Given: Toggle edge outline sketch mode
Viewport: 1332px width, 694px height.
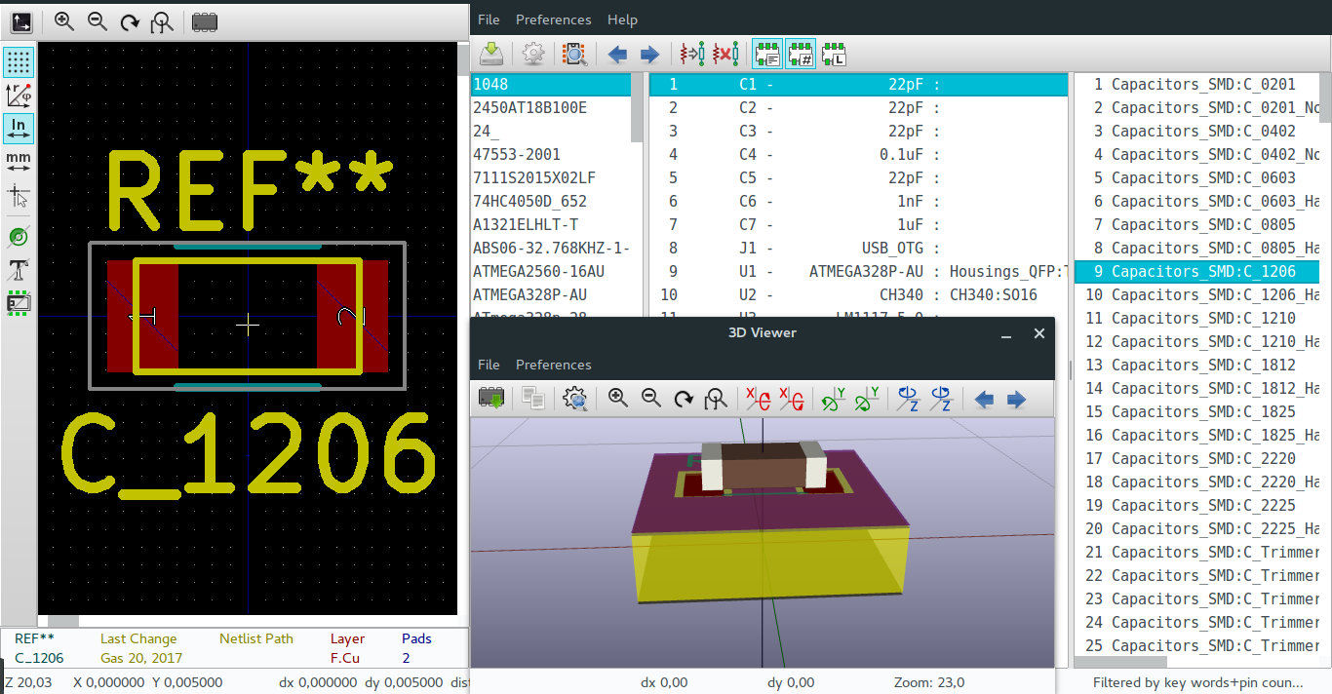Looking at the screenshot, I should pyautogui.click(x=19, y=302).
